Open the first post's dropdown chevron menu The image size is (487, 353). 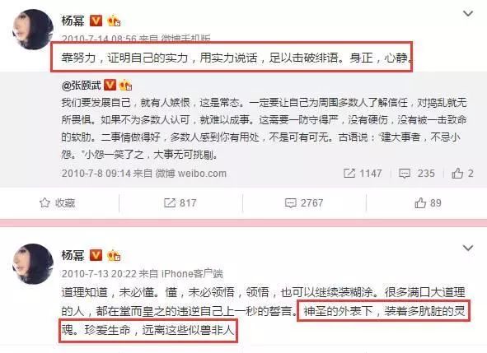tap(468, 14)
